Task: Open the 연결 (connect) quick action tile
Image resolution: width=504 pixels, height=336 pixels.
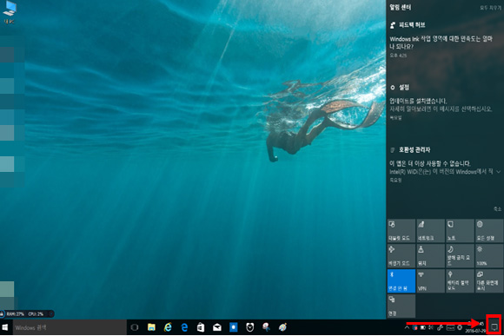Action: pos(401,306)
